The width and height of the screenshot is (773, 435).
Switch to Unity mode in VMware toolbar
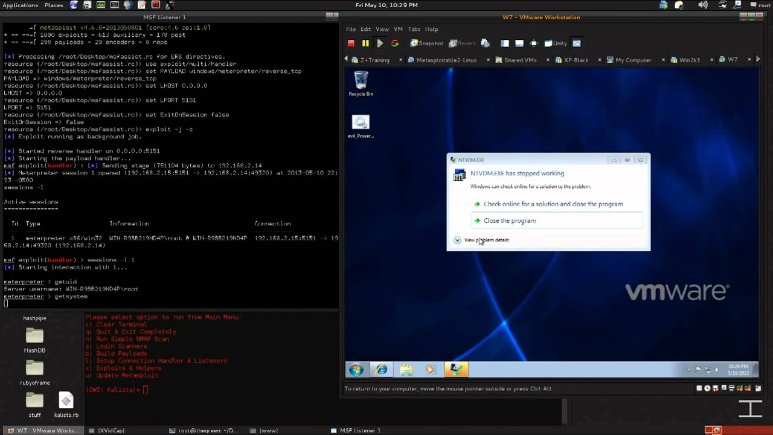point(556,43)
